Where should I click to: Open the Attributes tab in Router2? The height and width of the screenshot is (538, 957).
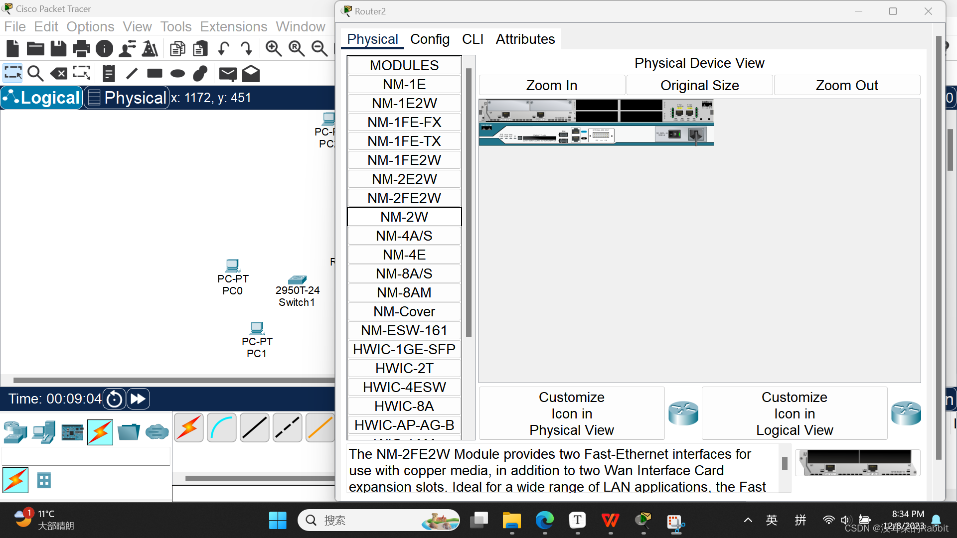[x=525, y=39]
